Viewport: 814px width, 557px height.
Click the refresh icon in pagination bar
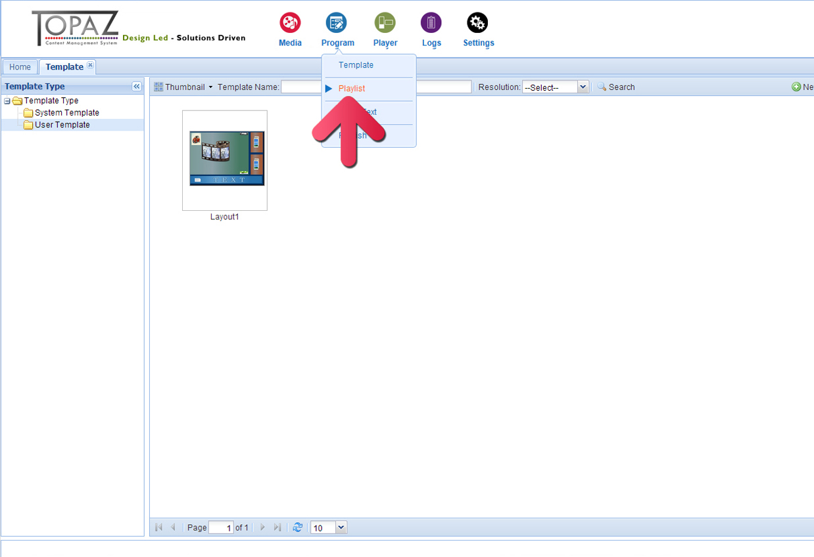298,527
